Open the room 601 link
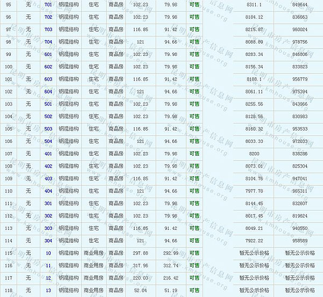The width and height of the screenshot is (323, 297). [x=48, y=54]
